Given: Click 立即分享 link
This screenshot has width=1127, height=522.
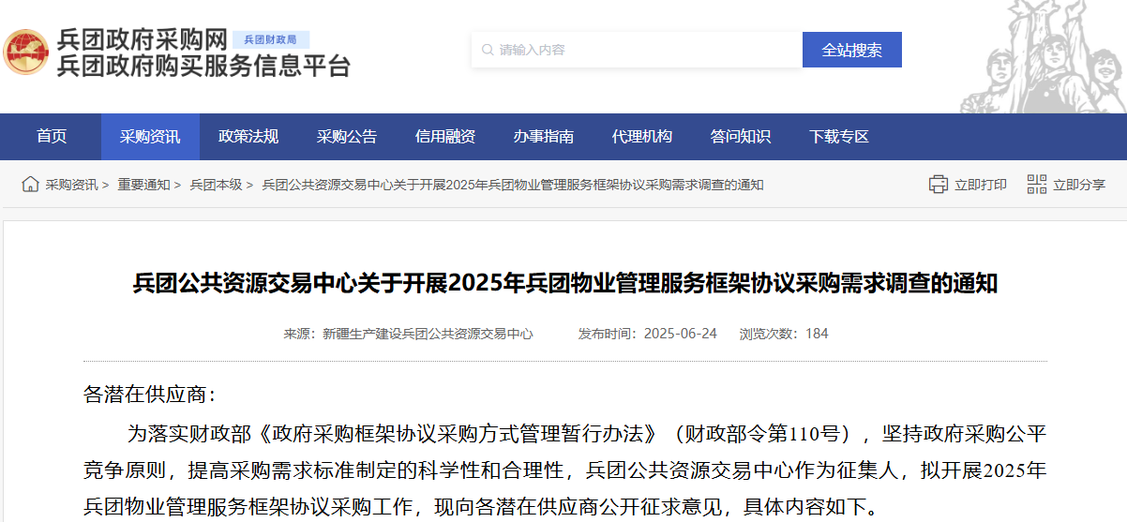Looking at the screenshot, I should pos(1079,185).
